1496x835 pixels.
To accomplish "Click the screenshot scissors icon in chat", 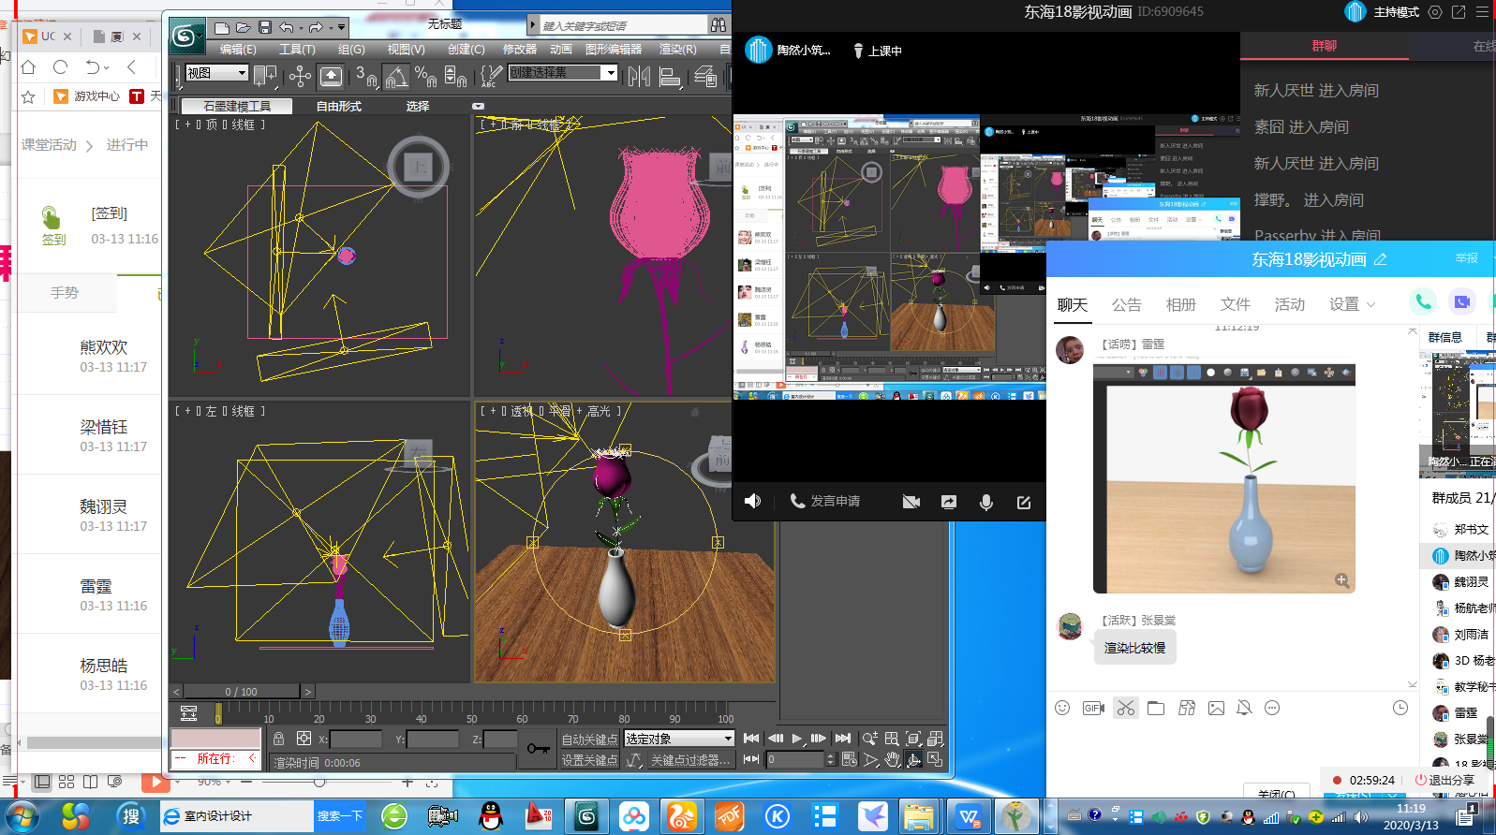I will coord(1125,708).
